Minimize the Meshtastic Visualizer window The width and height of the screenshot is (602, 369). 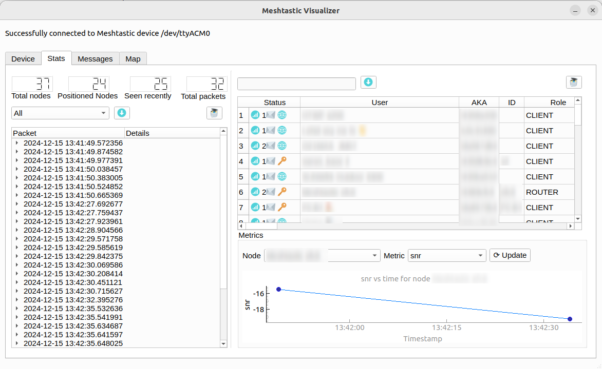[x=575, y=10]
